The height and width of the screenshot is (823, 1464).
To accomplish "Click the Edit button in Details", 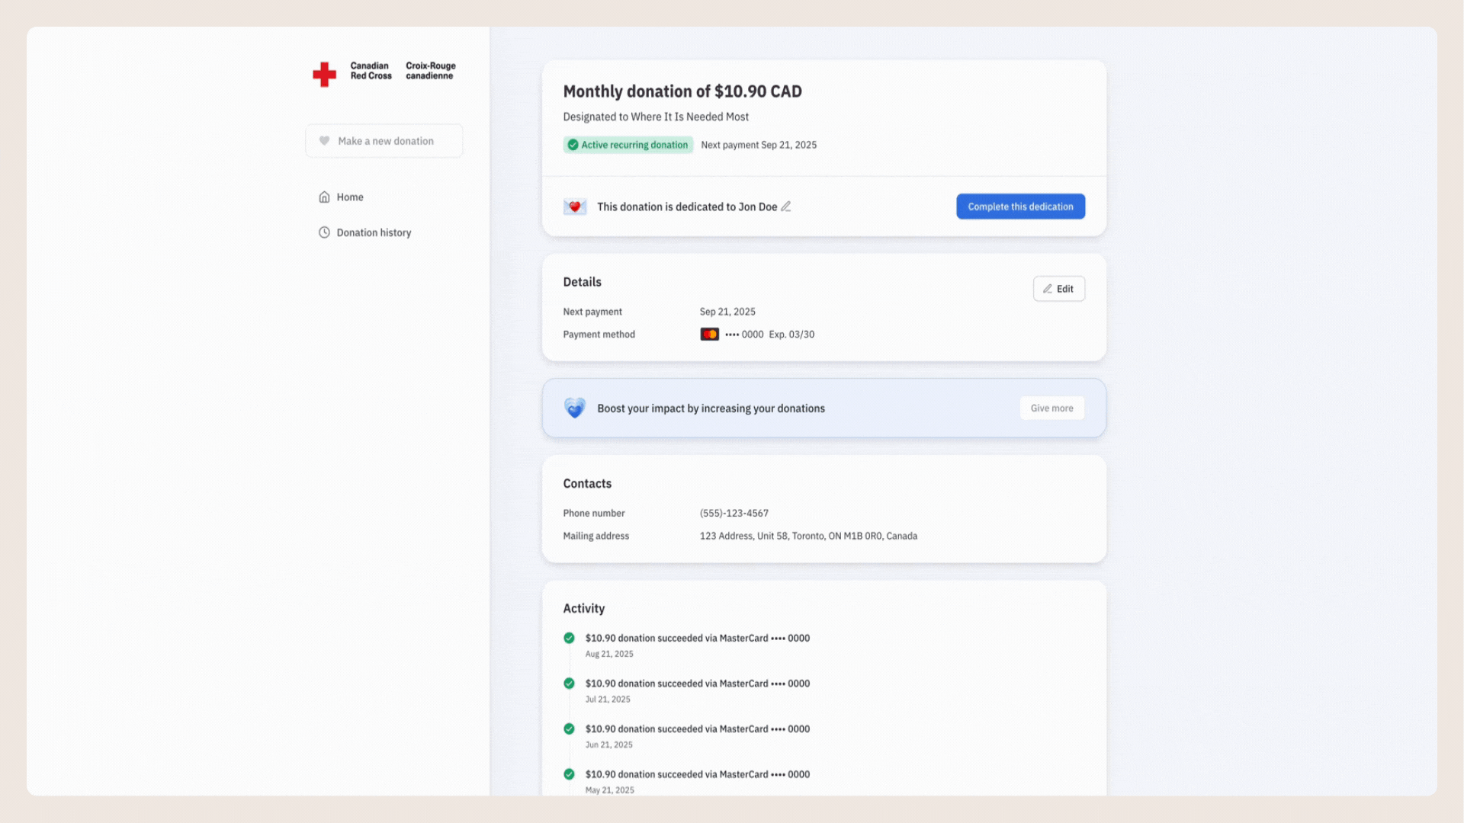I will click(x=1059, y=289).
